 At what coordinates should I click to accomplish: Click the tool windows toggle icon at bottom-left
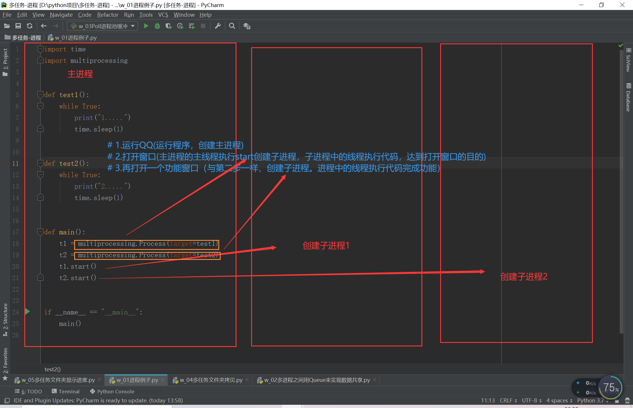coord(7,401)
